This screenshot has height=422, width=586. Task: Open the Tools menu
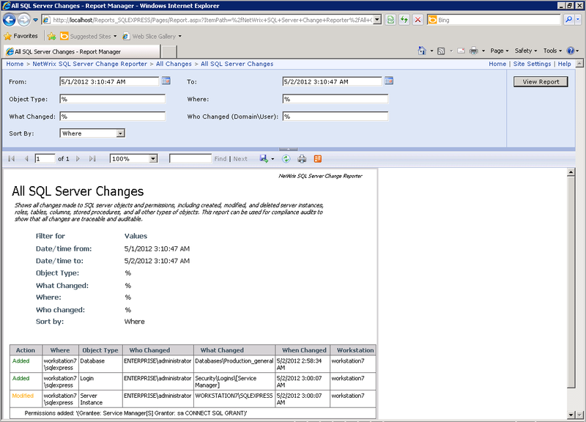(x=552, y=51)
